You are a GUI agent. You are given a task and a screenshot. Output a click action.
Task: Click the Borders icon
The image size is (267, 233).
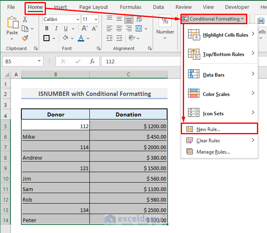(x=46, y=38)
